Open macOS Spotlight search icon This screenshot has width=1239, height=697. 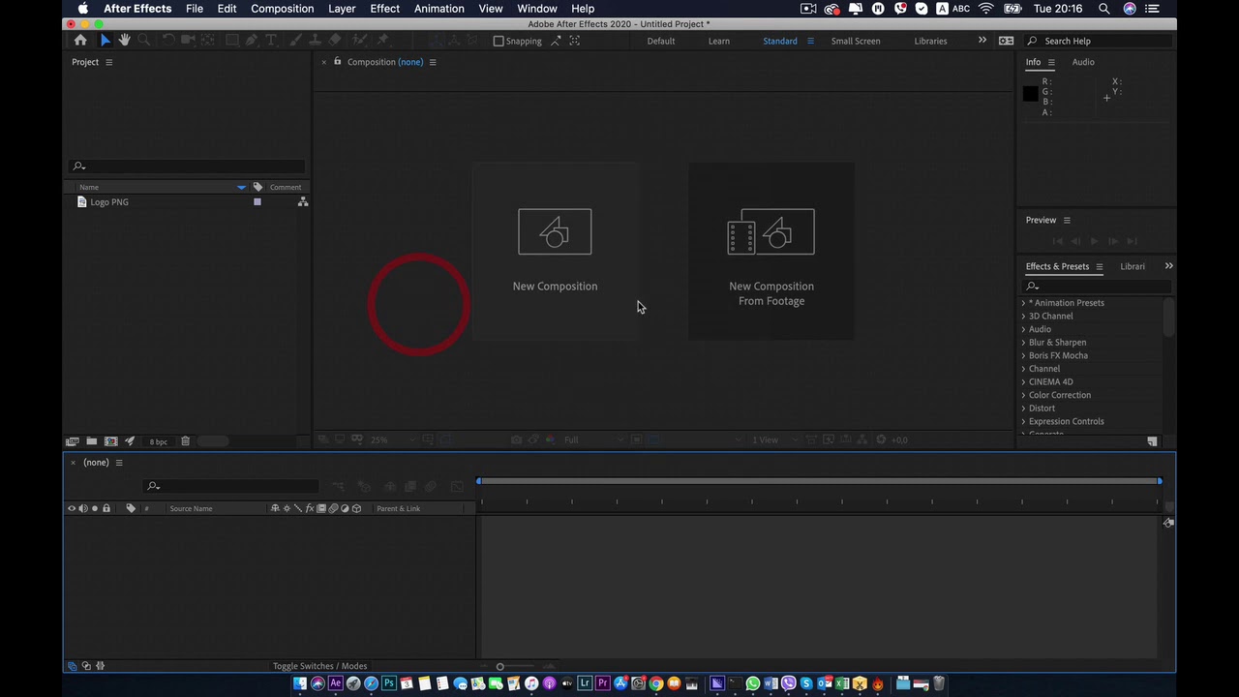(x=1103, y=9)
